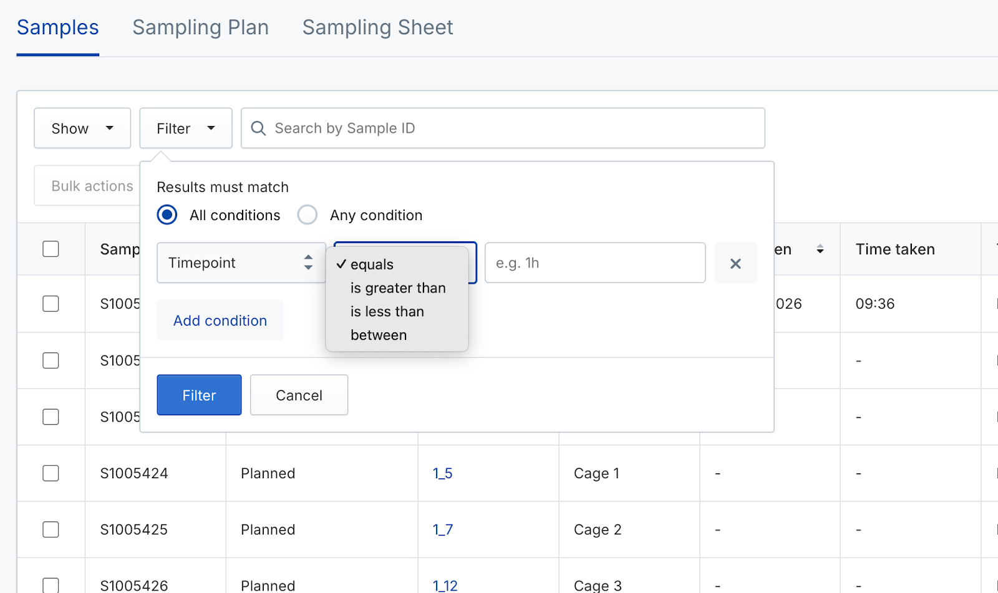Check the box for sample S1005424
The height and width of the screenshot is (593, 998).
(51, 473)
